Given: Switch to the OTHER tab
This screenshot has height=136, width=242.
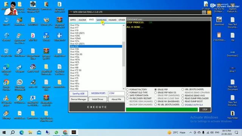Looking at the screenshot, I should coord(122,20).
